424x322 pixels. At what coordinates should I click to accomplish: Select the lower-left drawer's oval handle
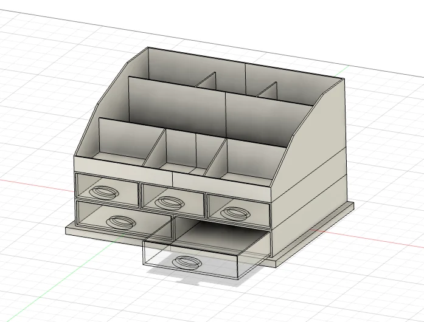[120, 222]
